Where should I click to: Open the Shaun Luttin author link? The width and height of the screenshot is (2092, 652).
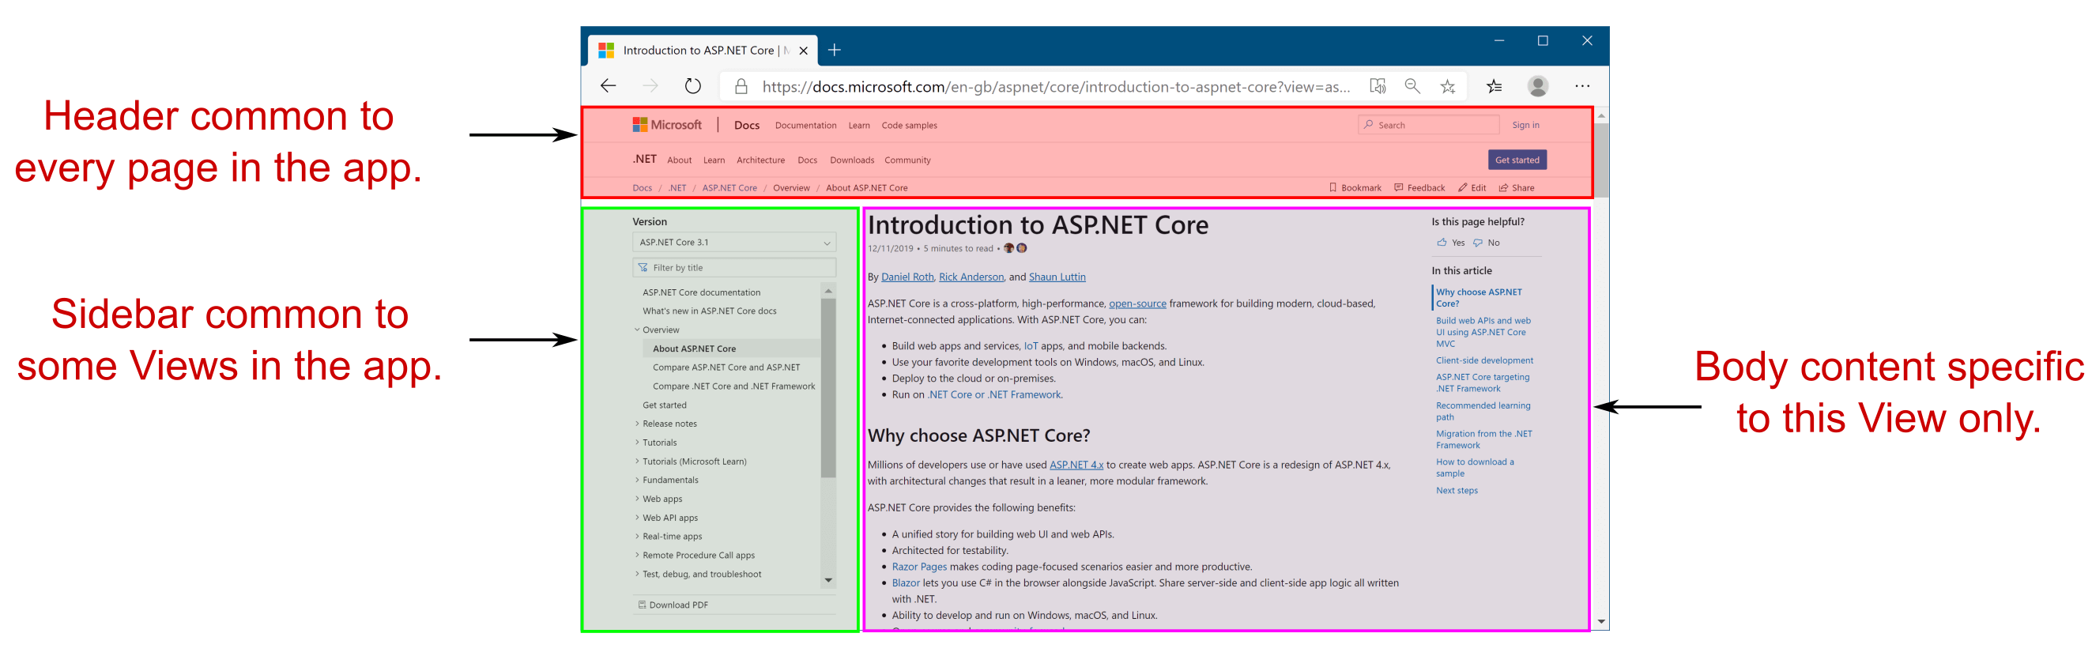[1057, 277]
